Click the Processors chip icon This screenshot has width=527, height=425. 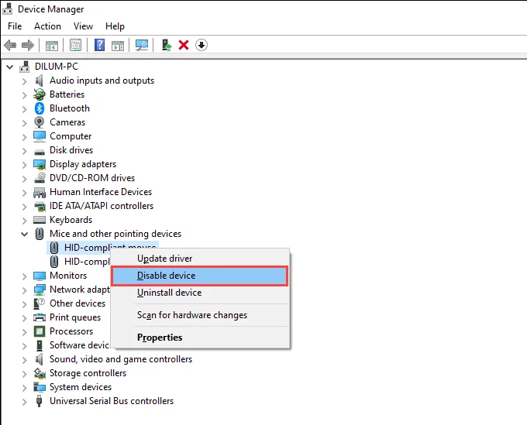[40, 331]
